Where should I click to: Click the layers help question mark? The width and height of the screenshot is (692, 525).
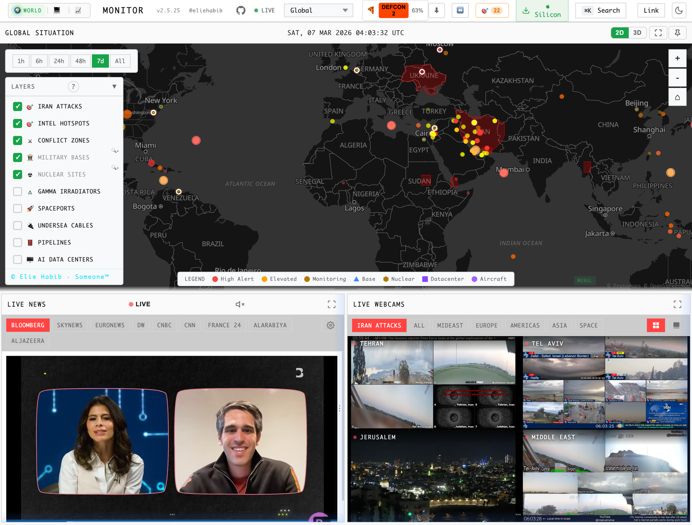click(73, 87)
